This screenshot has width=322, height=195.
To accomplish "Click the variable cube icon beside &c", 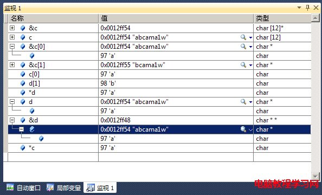I will click(x=23, y=28).
